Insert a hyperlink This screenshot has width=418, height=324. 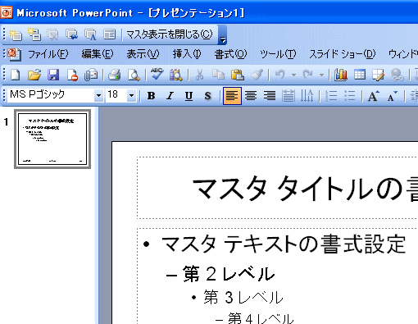(398, 75)
